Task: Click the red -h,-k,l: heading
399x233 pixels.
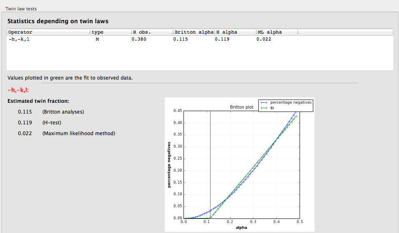Action: pyautogui.click(x=18, y=90)
